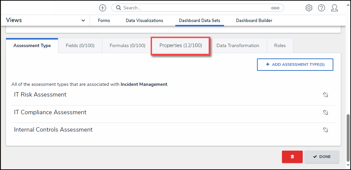This screenshot has width=351, height=170.
Task: Go to the Data Transformation tab
Action: tap(238, 45)
